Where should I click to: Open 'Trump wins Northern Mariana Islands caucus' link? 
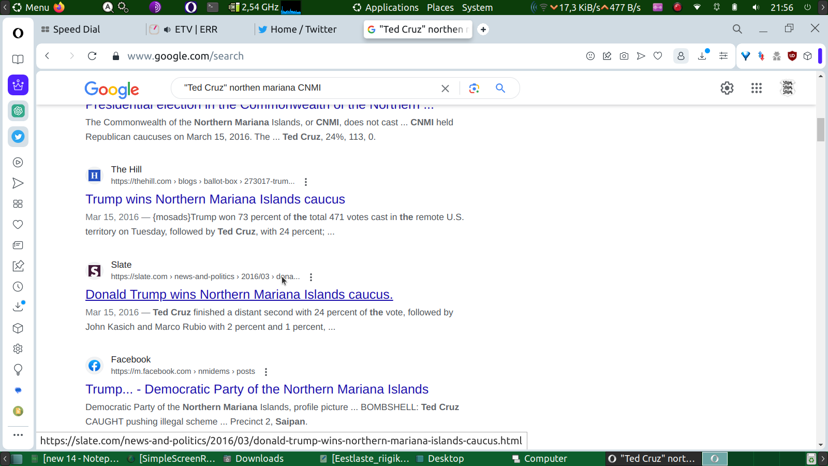pyautogui.click(x=215, y=199)
